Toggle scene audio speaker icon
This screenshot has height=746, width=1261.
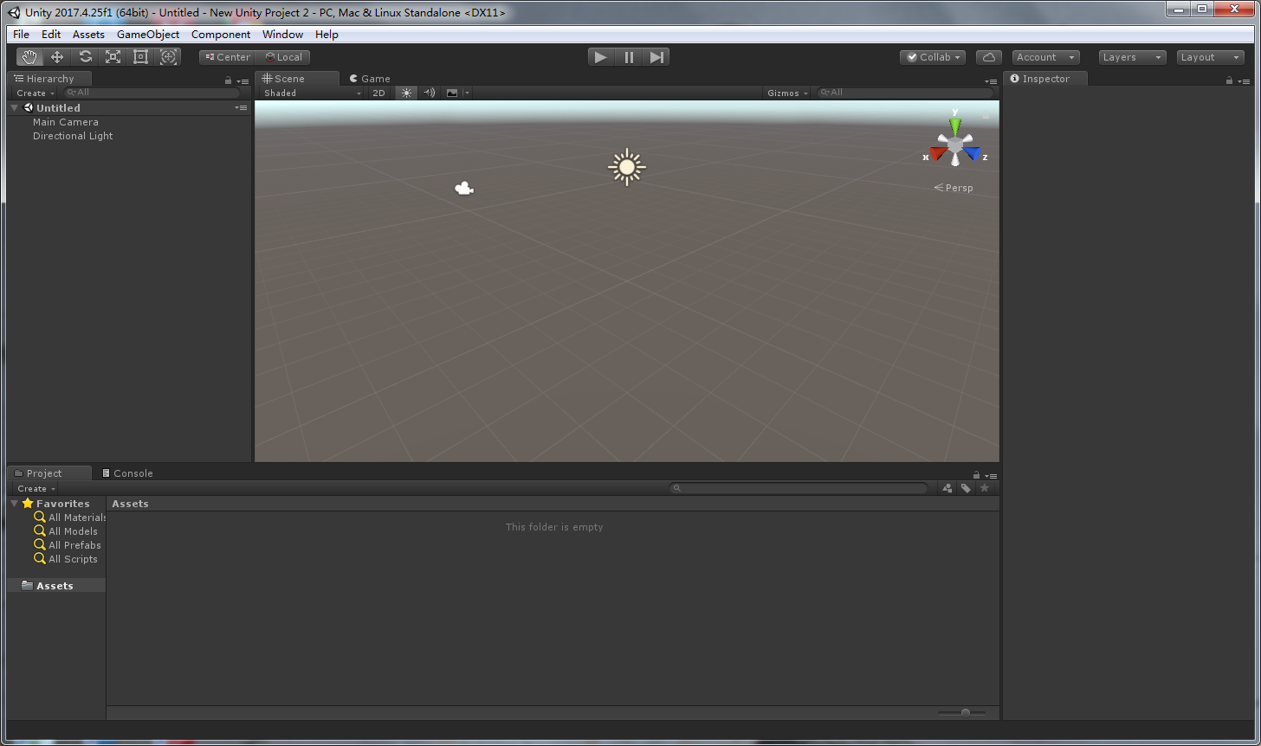pyautogui.click(x=429, y=93)
